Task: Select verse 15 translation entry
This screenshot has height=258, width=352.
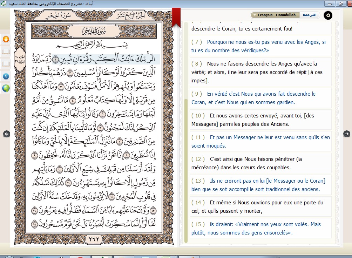Action: 260,228
